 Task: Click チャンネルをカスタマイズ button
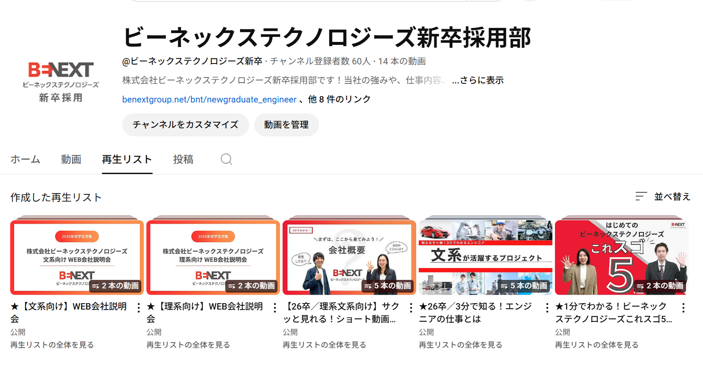click(x=185, y=125)
